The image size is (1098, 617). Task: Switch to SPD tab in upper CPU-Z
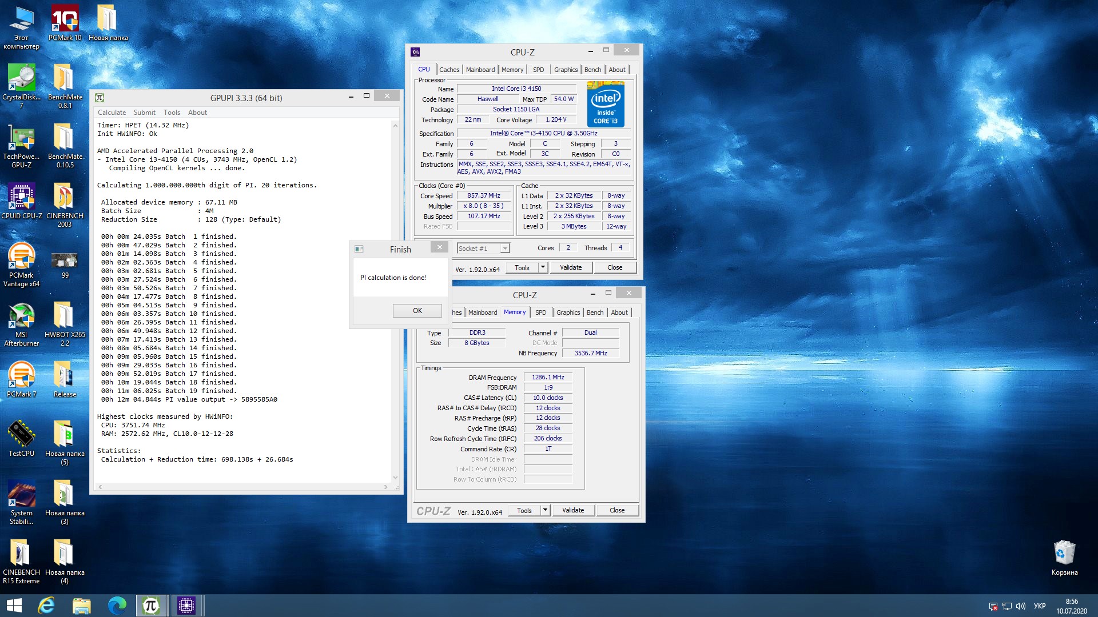[539, 70]
